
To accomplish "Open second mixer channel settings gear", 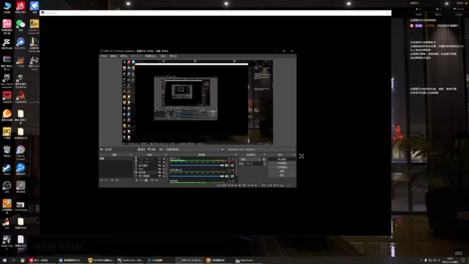I will point(232,176).
